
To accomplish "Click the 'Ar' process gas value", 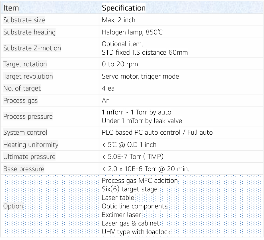I will tap(105, 100).
